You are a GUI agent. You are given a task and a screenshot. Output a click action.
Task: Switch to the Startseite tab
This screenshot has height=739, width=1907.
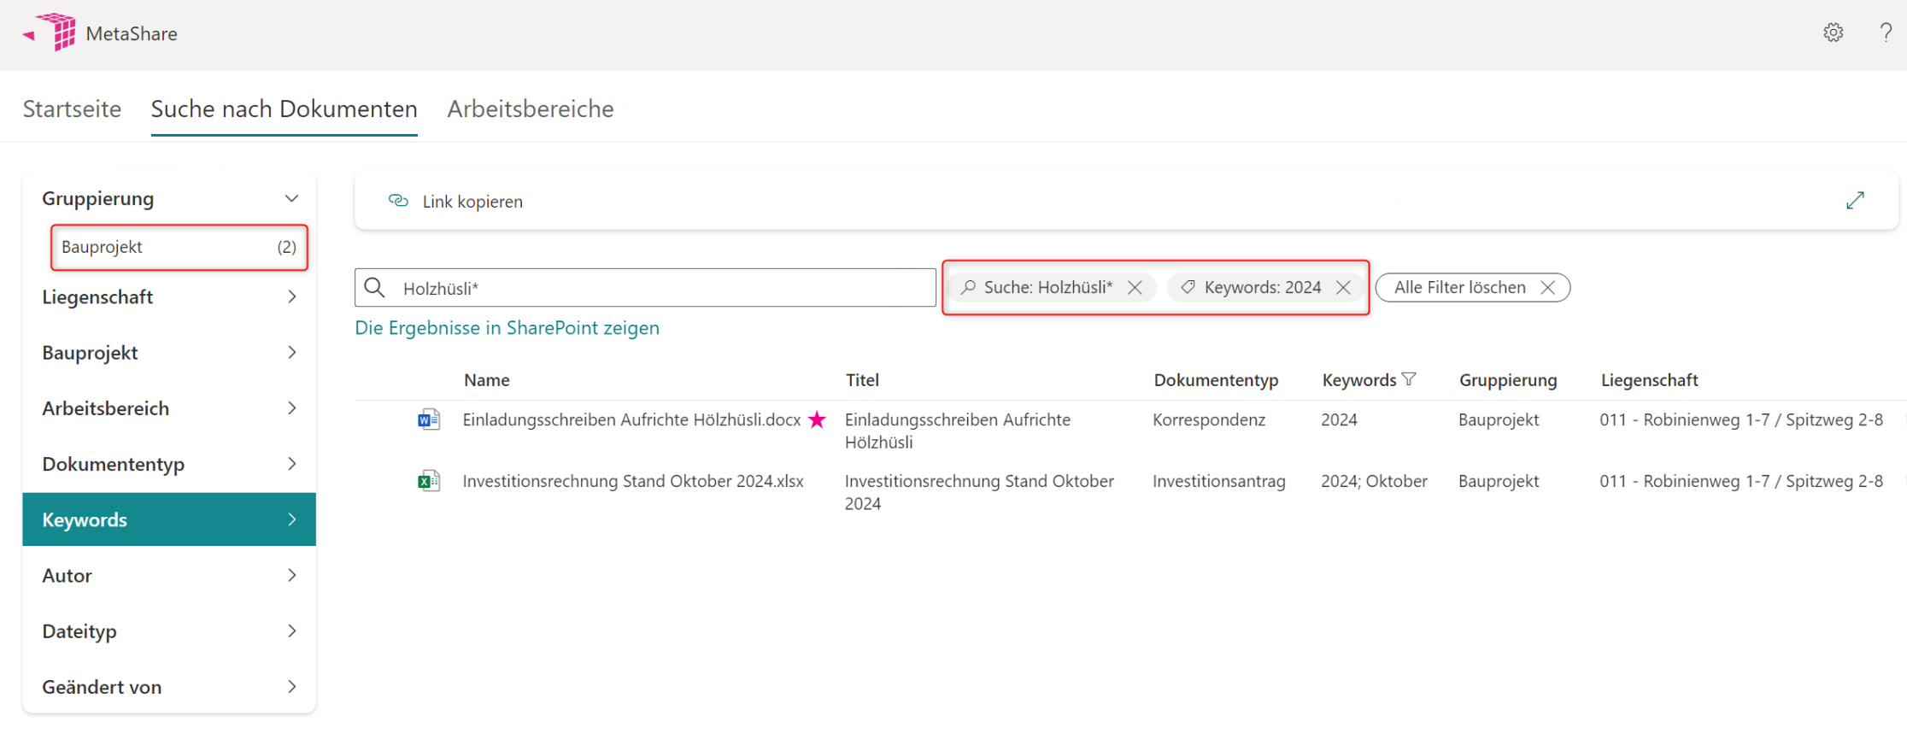(72, 109)
